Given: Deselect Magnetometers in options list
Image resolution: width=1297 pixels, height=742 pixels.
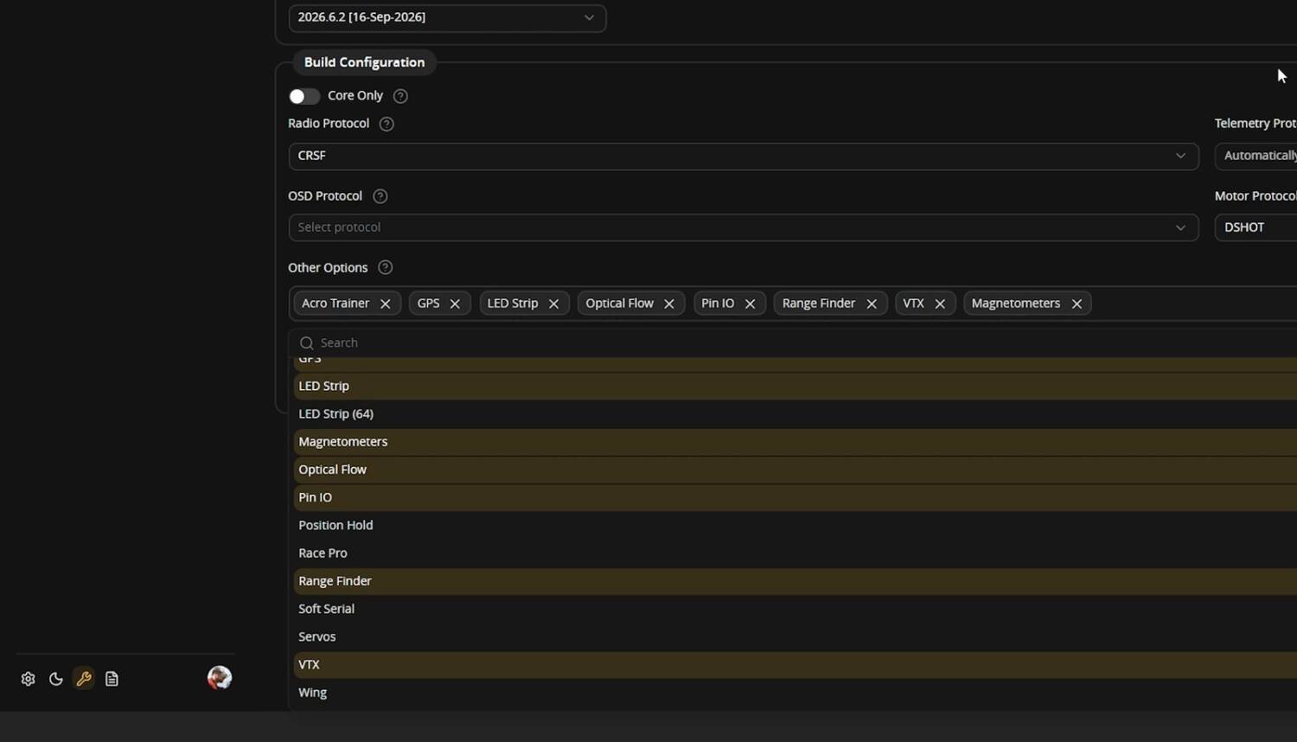Looking at the screenshot, I should point(795,442).
